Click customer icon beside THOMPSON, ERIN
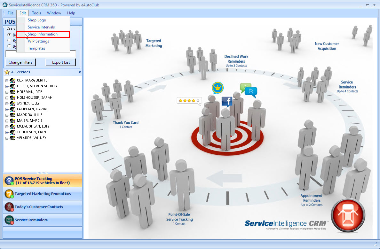The image size is (380, 249). 12,132
